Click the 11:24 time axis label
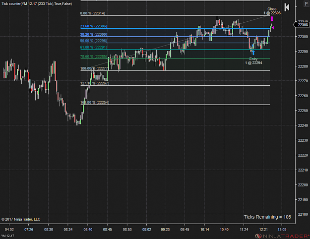This screenshot has height=239, width=310. coord(244,230)
